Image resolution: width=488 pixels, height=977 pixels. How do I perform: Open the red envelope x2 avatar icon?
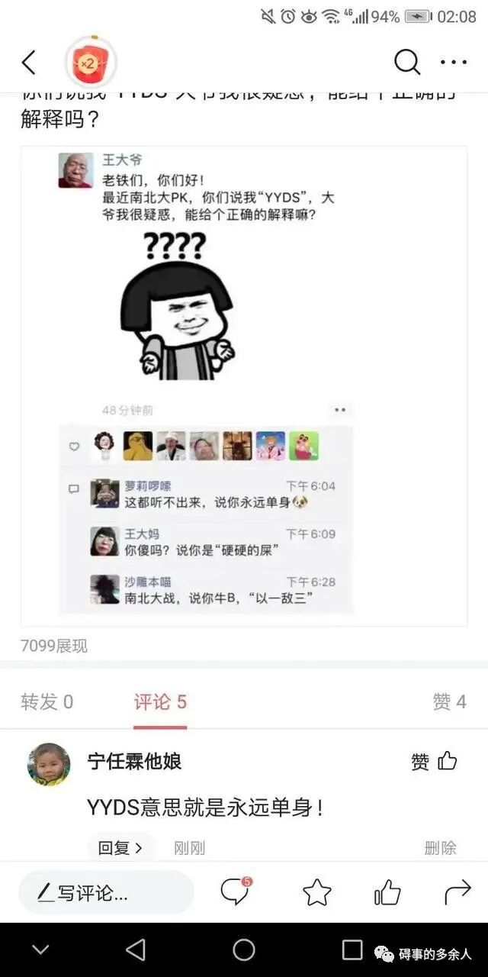coord(91,62)
